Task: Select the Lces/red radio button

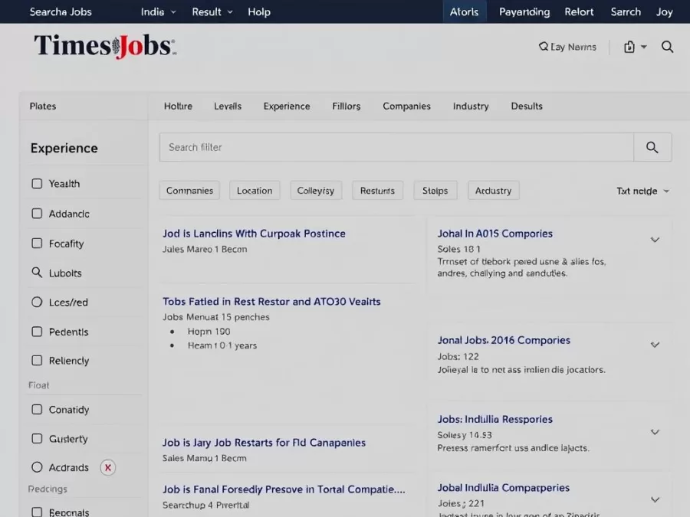Action: click(x=36, y=302)
